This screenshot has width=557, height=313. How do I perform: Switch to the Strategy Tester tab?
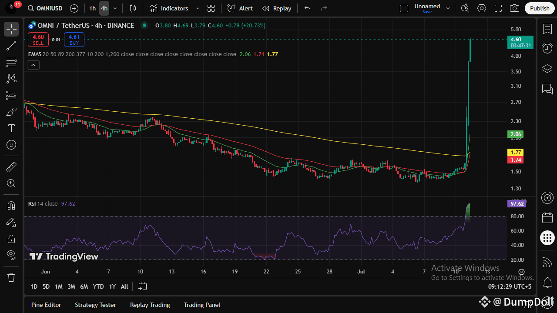point(95,305)
